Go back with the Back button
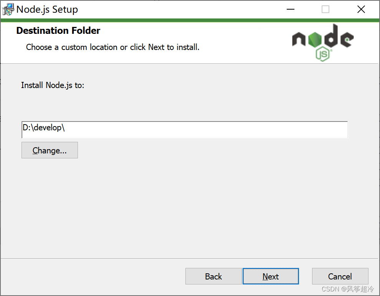The width and height of the screenshot is (380, 296). click(213, 276)
